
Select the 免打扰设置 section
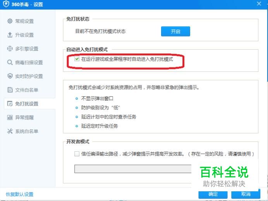[29, 104]
